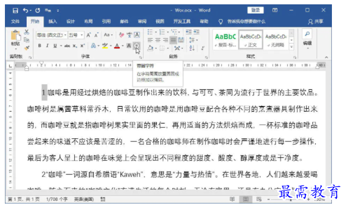Click the Tell Me lightbulb icon

point(221,22)
